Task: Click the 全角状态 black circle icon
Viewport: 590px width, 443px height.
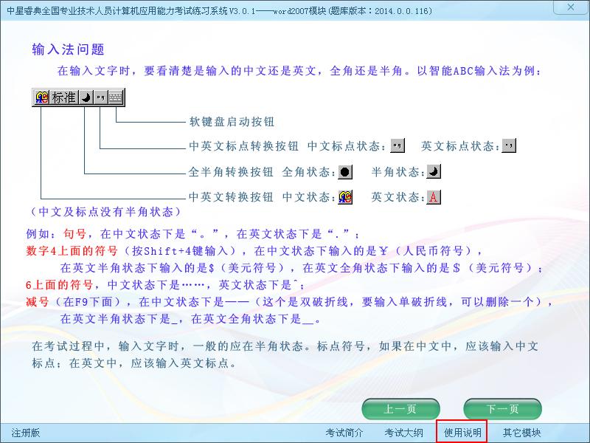Action: point(344,172)
